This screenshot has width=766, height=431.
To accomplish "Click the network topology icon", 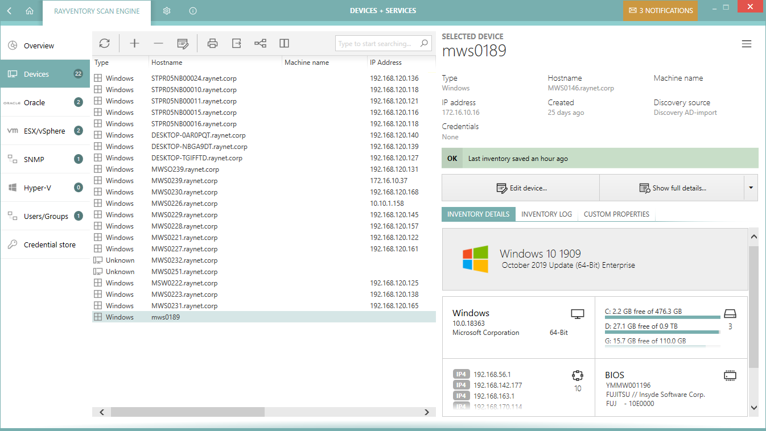I will (x=260, y=44).
